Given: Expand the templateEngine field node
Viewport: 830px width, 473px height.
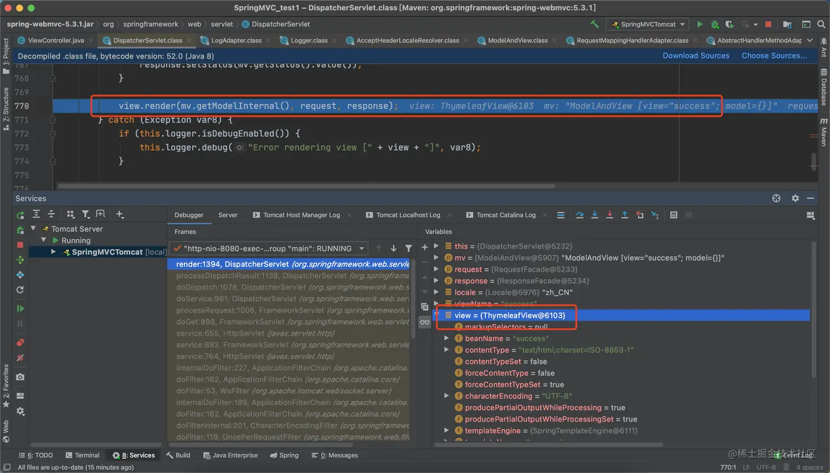Looking at the screenshot, I should pos(447,430).
